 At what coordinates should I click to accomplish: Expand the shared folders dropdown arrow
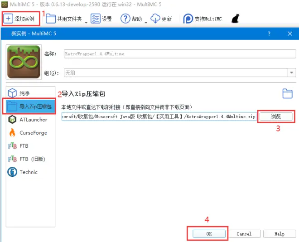pyautogui.click(x=86, y=23)
